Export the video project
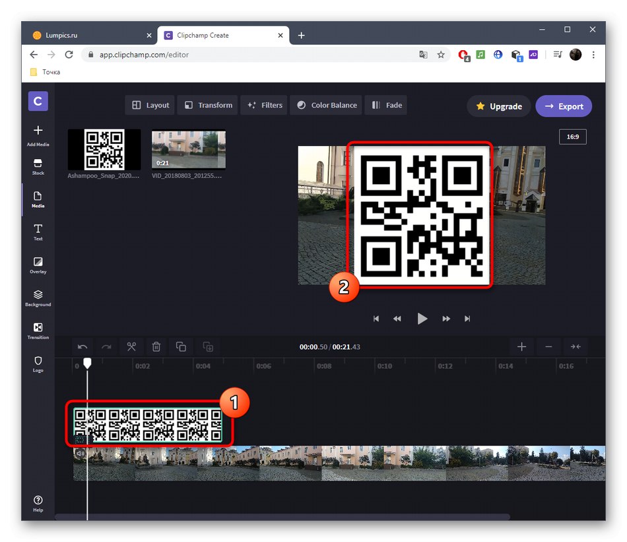 pos(564,106)
